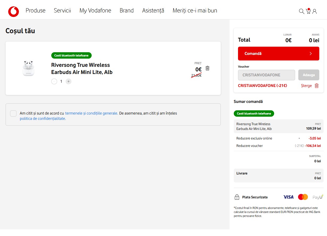Open termenele și condițiile generale link
327x236 pixels.
pos(92,113)
